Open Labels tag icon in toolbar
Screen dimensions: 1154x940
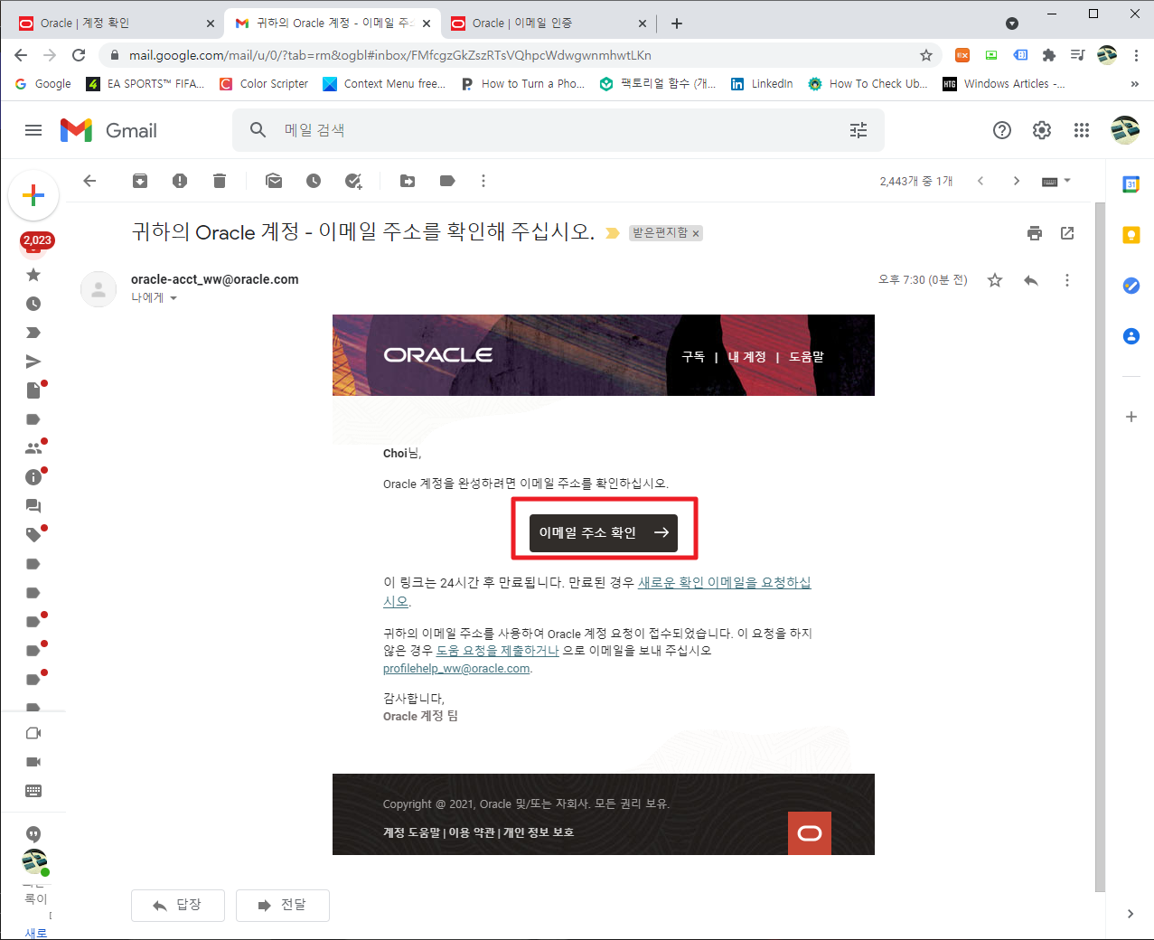447,181
